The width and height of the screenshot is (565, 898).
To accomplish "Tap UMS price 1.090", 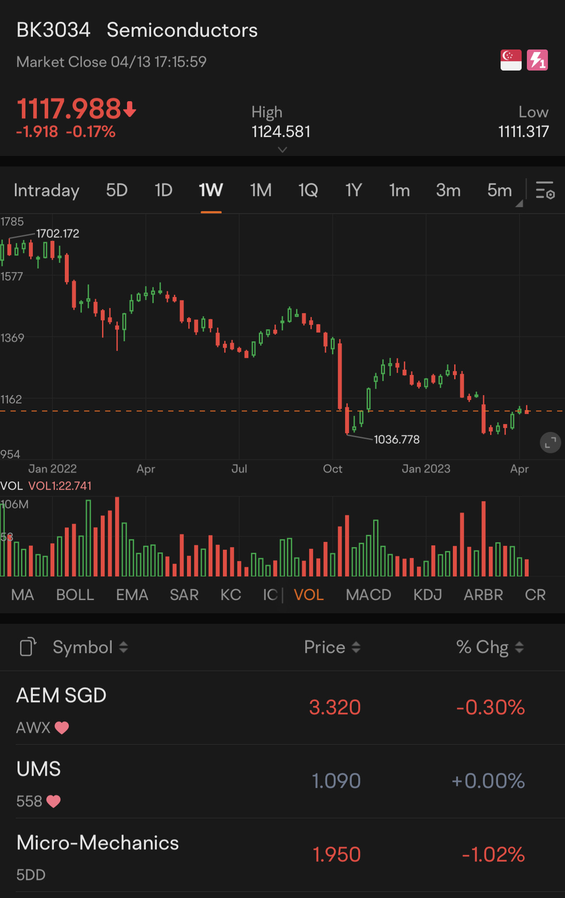I will [x=336, y=781].
